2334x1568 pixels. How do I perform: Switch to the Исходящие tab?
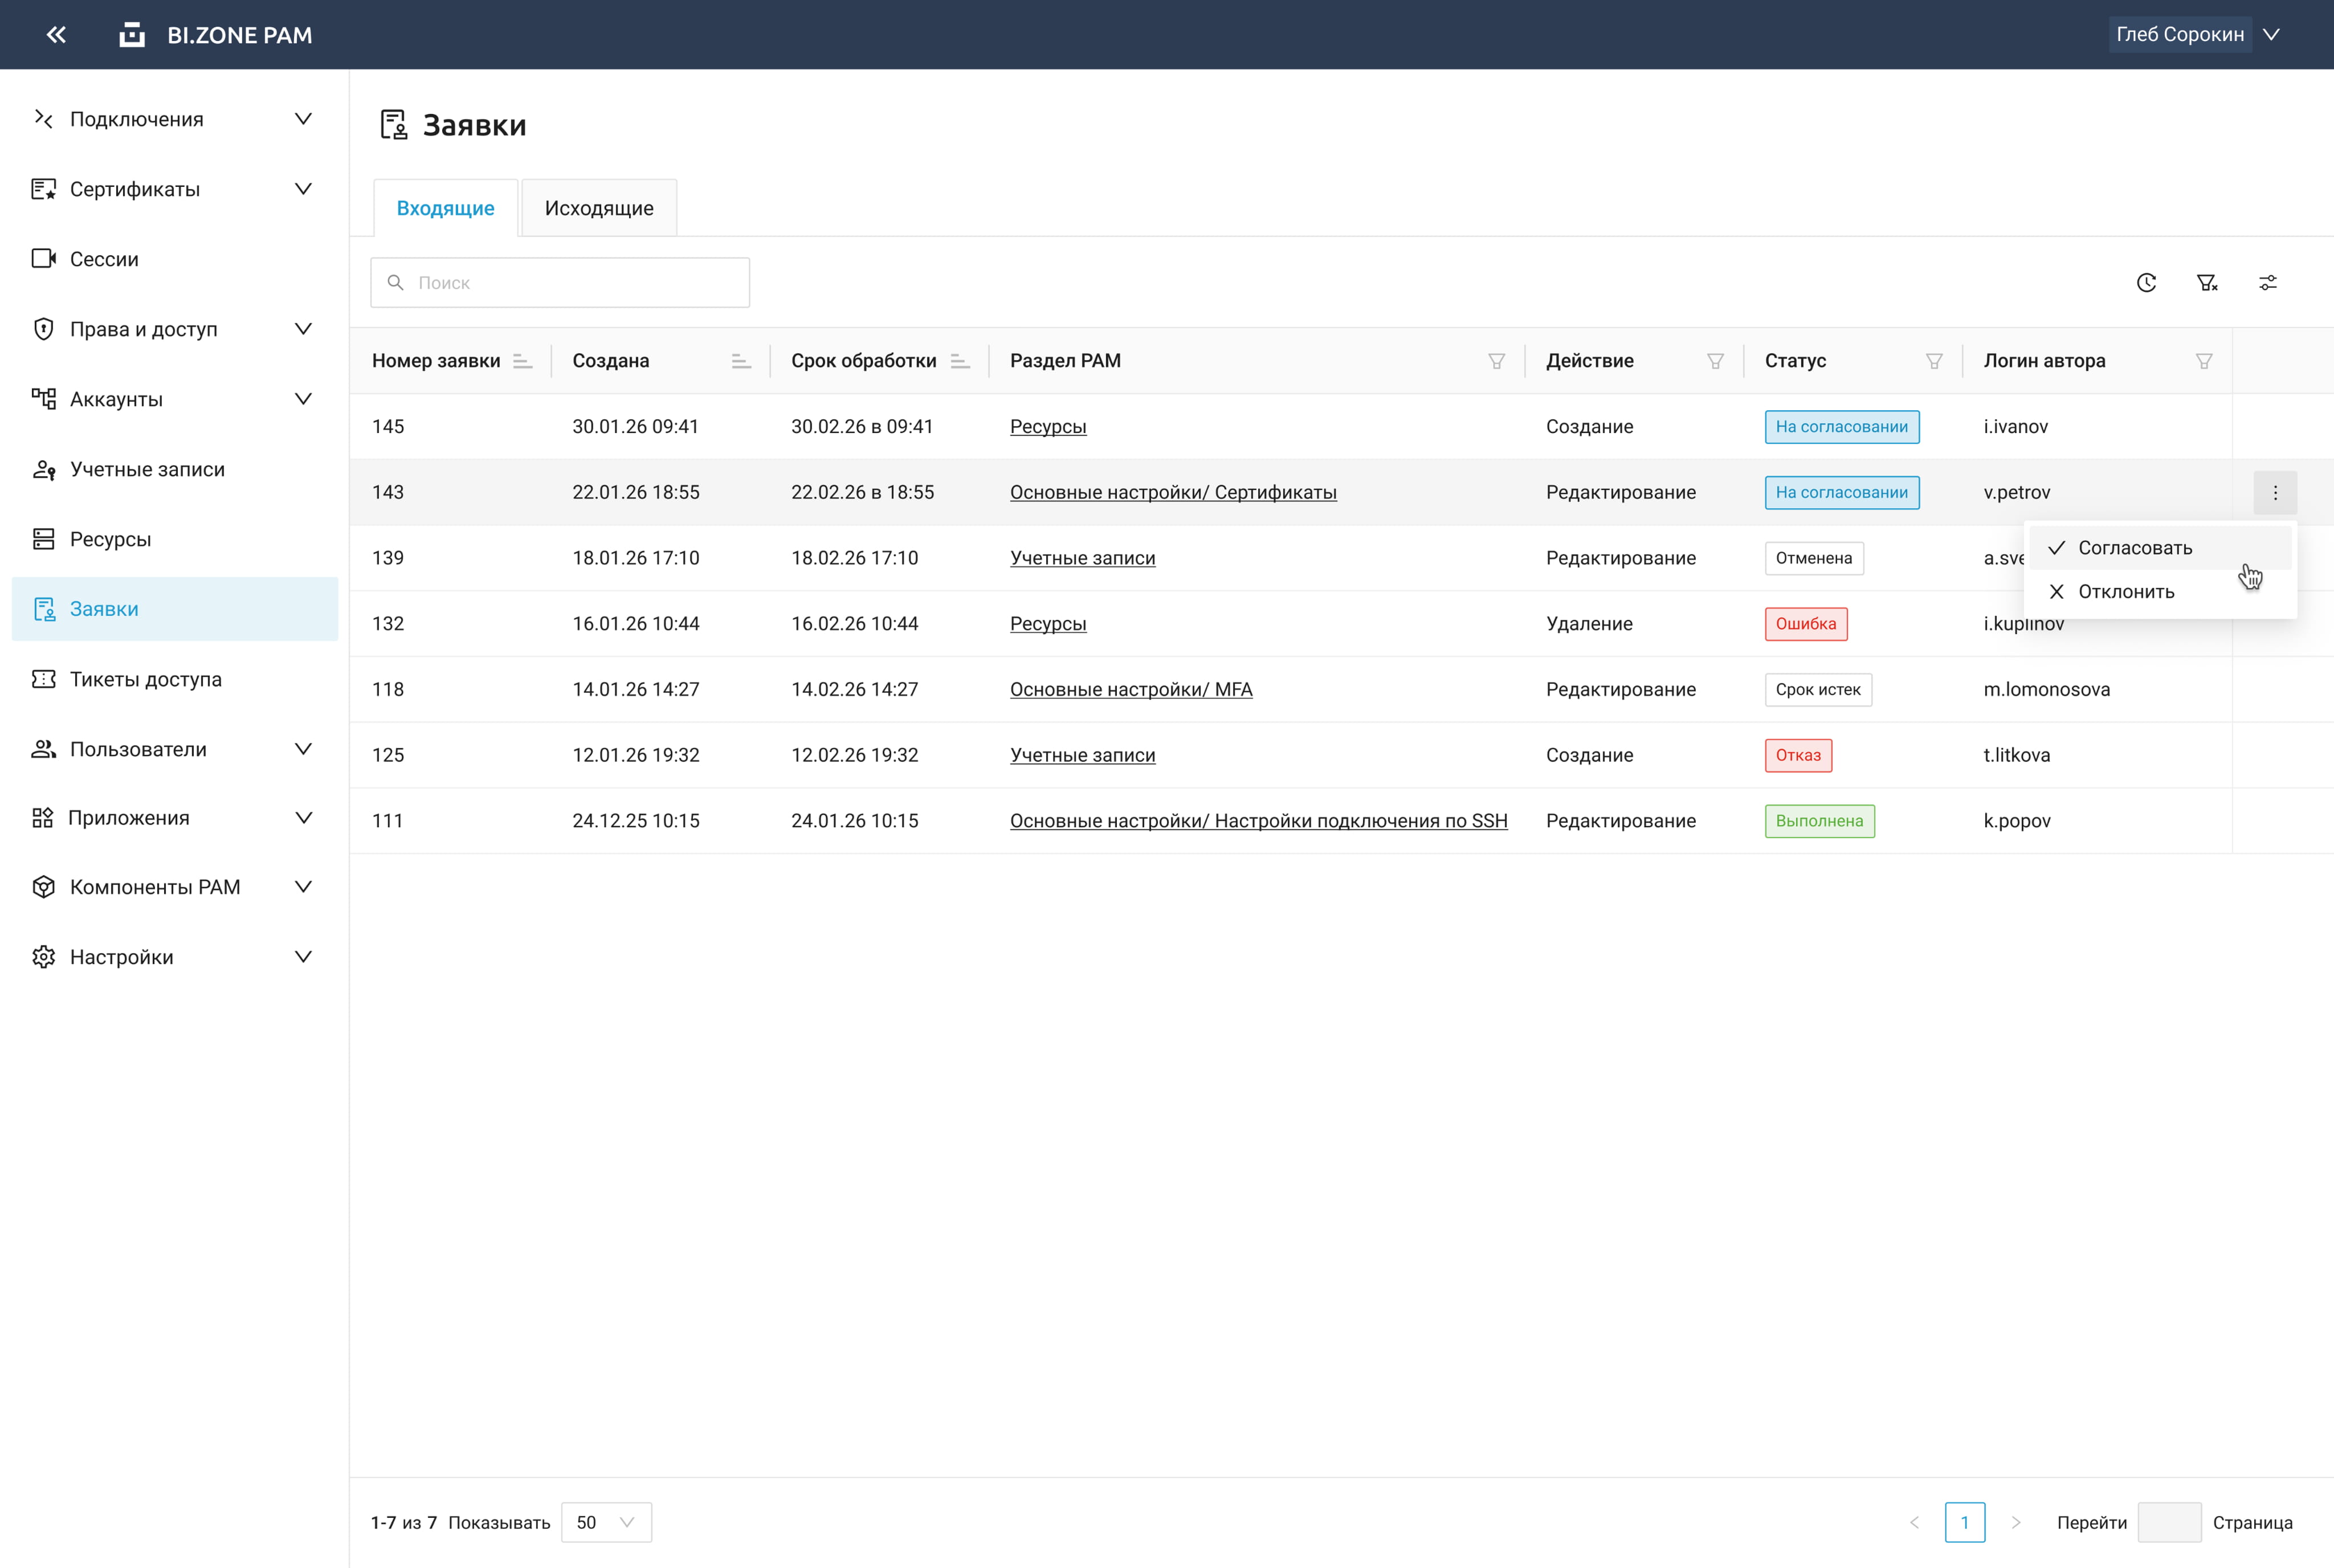pos(599,208)
